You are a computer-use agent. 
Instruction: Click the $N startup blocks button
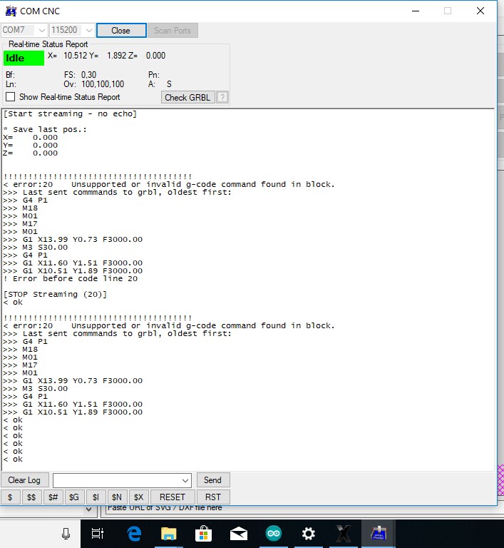(117, 497)
